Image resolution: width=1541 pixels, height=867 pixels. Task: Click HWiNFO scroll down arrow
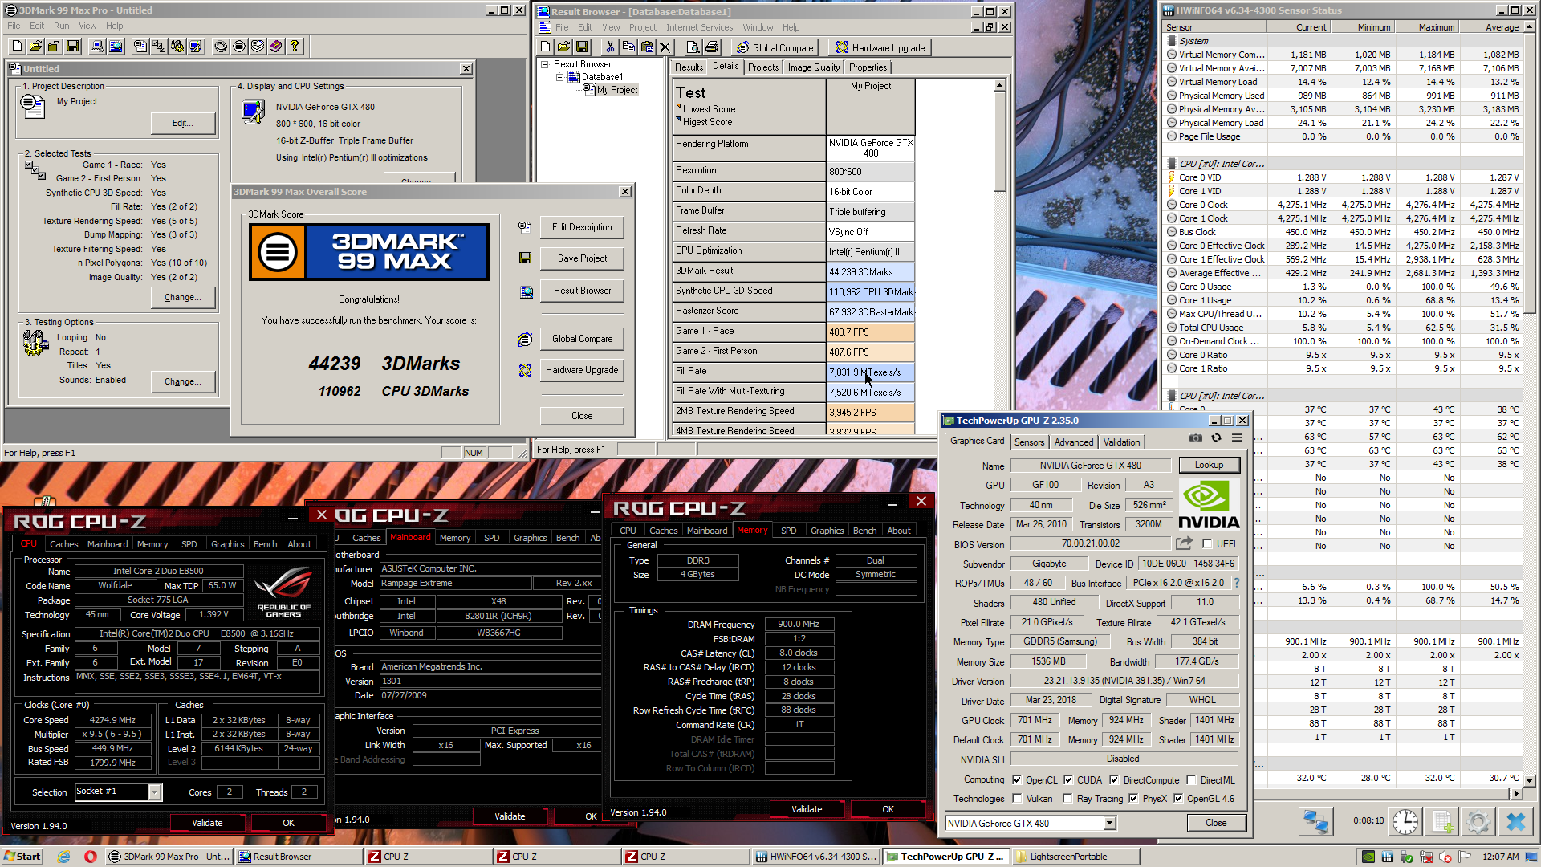[x=1530, y=779]
